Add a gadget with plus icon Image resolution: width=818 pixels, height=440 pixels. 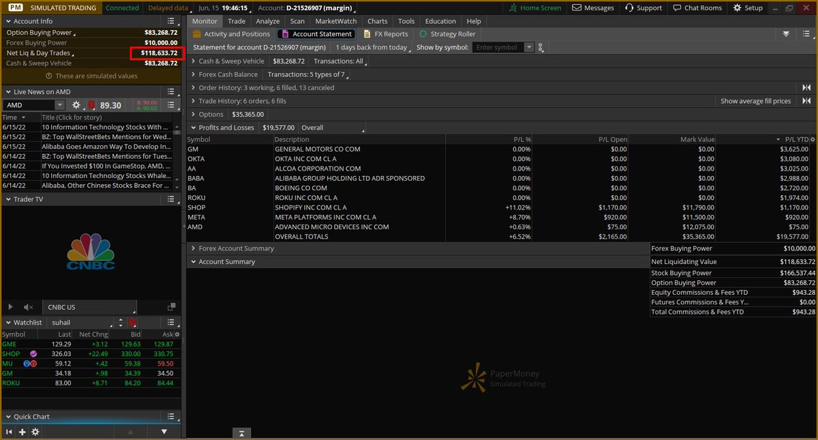click(22, 432)
